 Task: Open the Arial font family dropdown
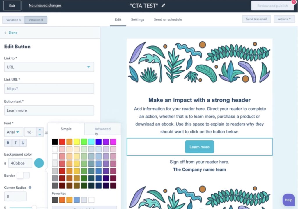13,132
